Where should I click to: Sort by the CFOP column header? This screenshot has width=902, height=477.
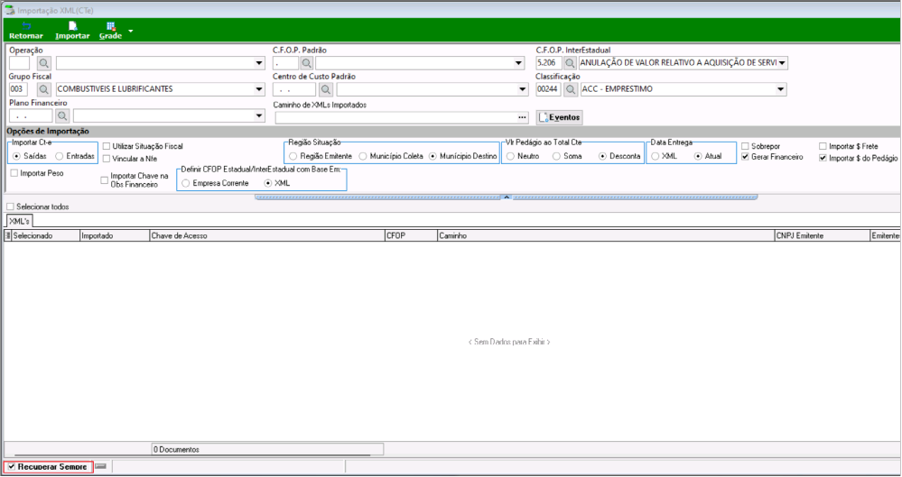pyautogui.click(x=411, y=235)
